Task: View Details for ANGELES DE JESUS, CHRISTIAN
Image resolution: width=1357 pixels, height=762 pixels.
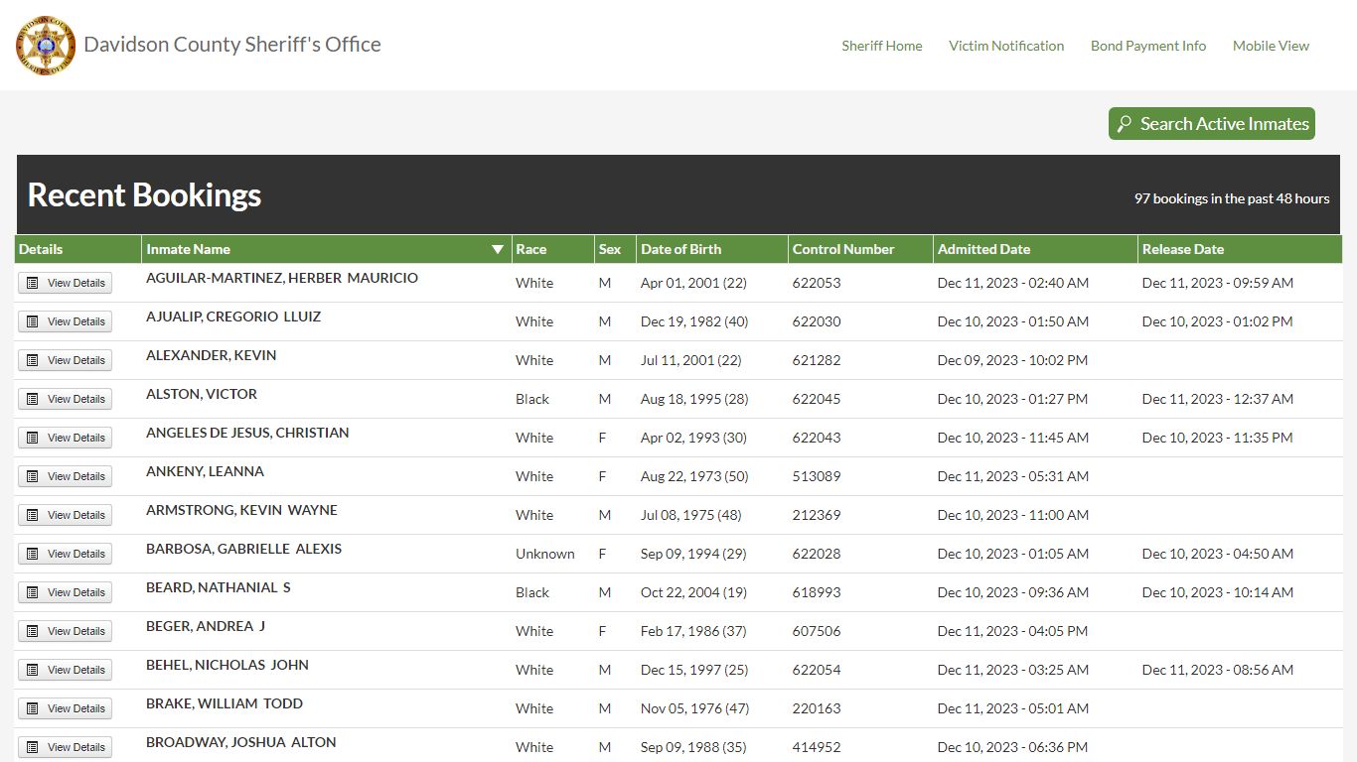Action: click(x=66, y=438)
